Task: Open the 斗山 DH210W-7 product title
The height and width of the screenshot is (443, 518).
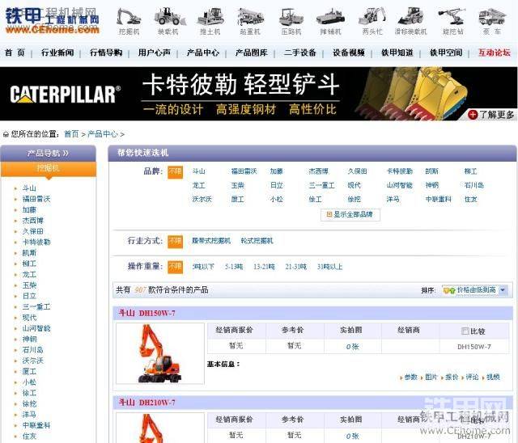Action: coord(146,403)
